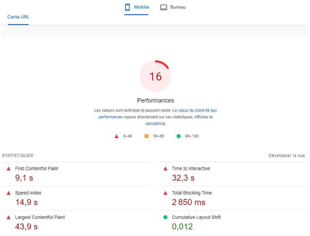310x236 pixels.
Task: Switch to the Bureau tab
Action: [x=173, y=7]
